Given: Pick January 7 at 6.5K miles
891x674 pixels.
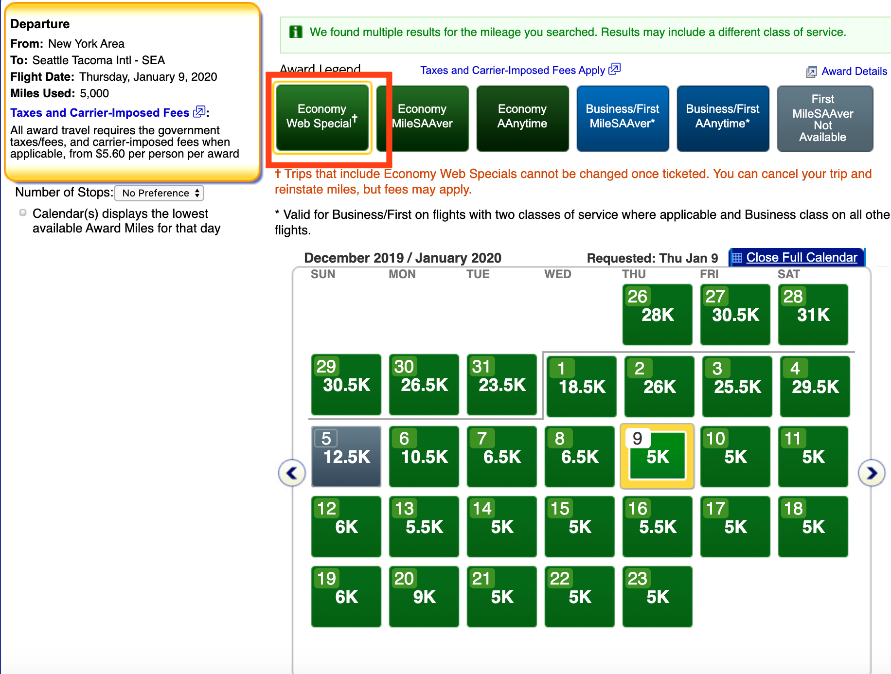Looking at the screenshot, I should [501, 457].
